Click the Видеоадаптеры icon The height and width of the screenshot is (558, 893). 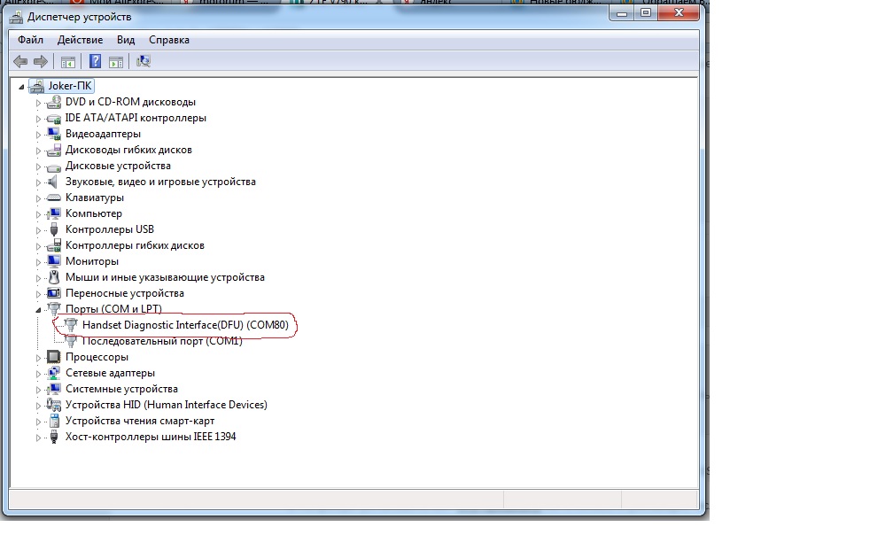coord(53,134)
